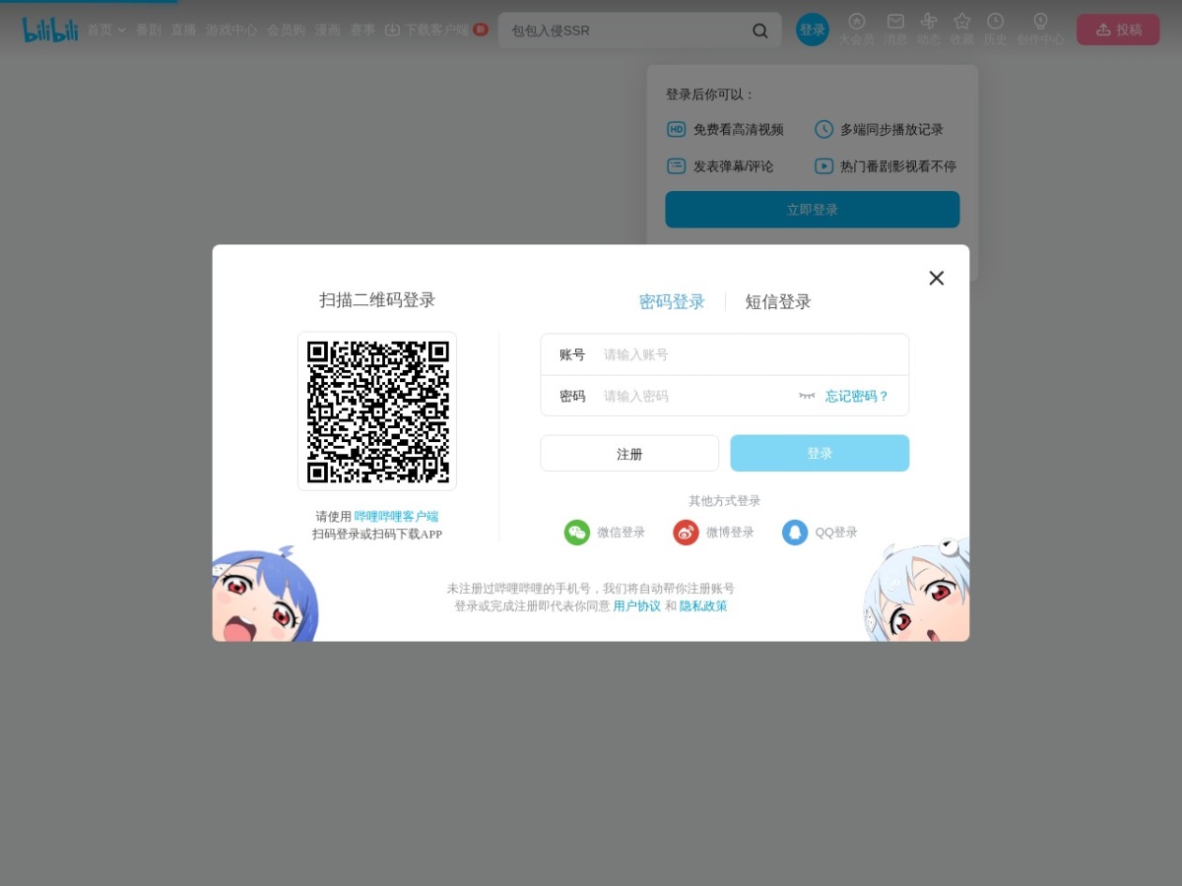
Task: Open the 用户协议 link
Action: 637,606
